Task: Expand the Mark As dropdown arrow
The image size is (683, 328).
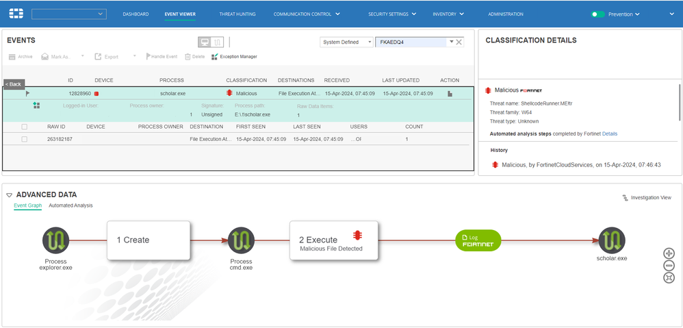Action: tap(83, 56)
